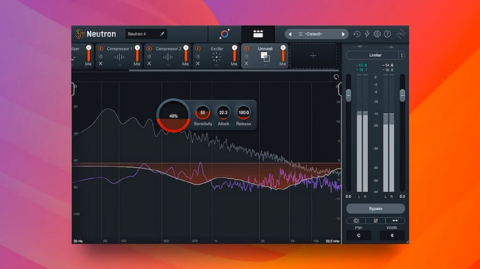480x269 pixels.
Task: Click the Compressor 1 Mix slider
Action: point(137,54)
